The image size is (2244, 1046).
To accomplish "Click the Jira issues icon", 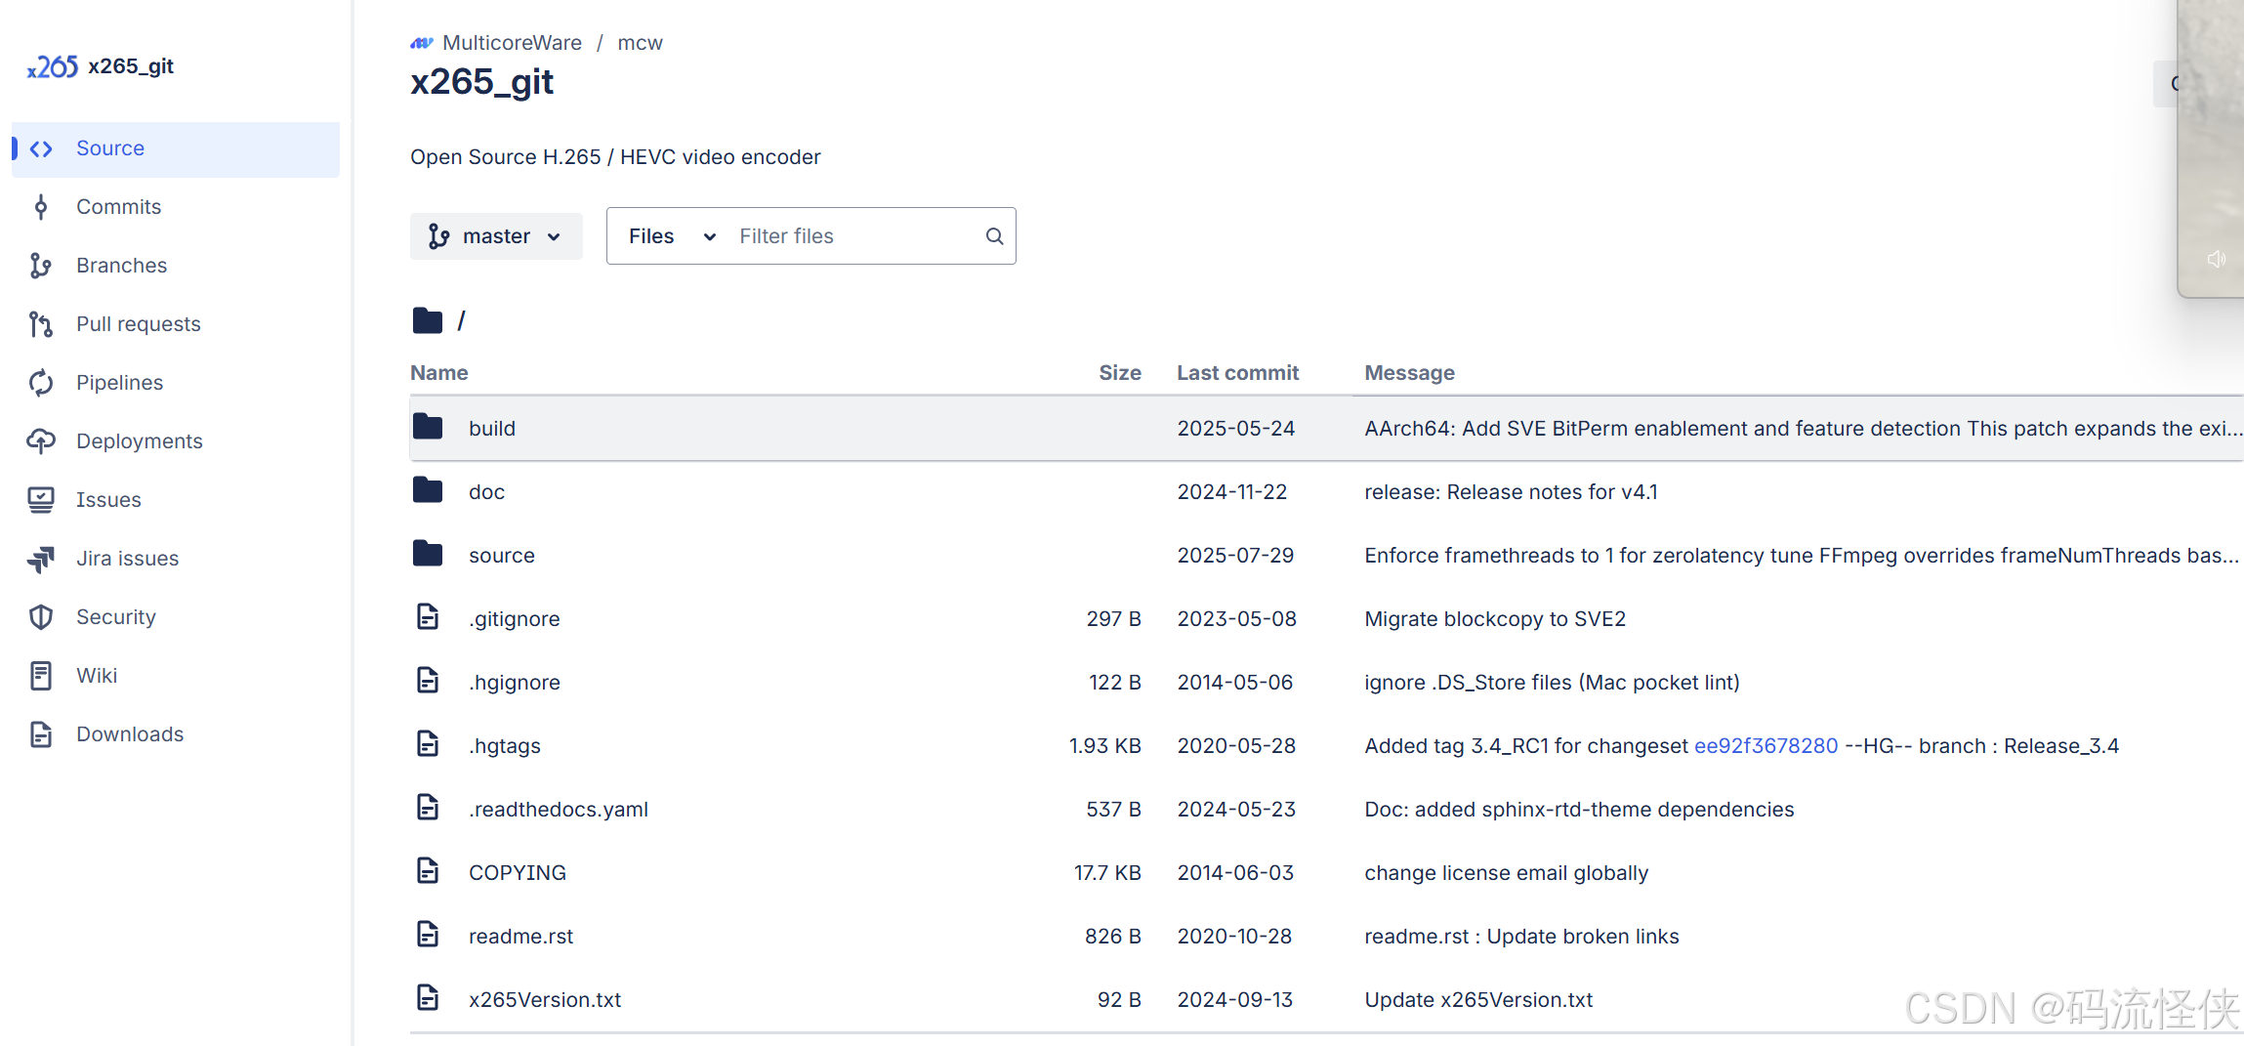I will tap(41, 559).
